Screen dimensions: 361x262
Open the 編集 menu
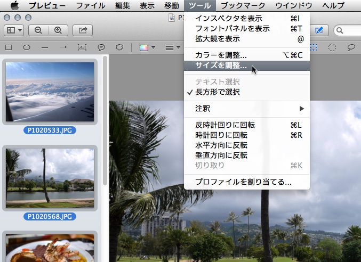(x=123, y=5)
